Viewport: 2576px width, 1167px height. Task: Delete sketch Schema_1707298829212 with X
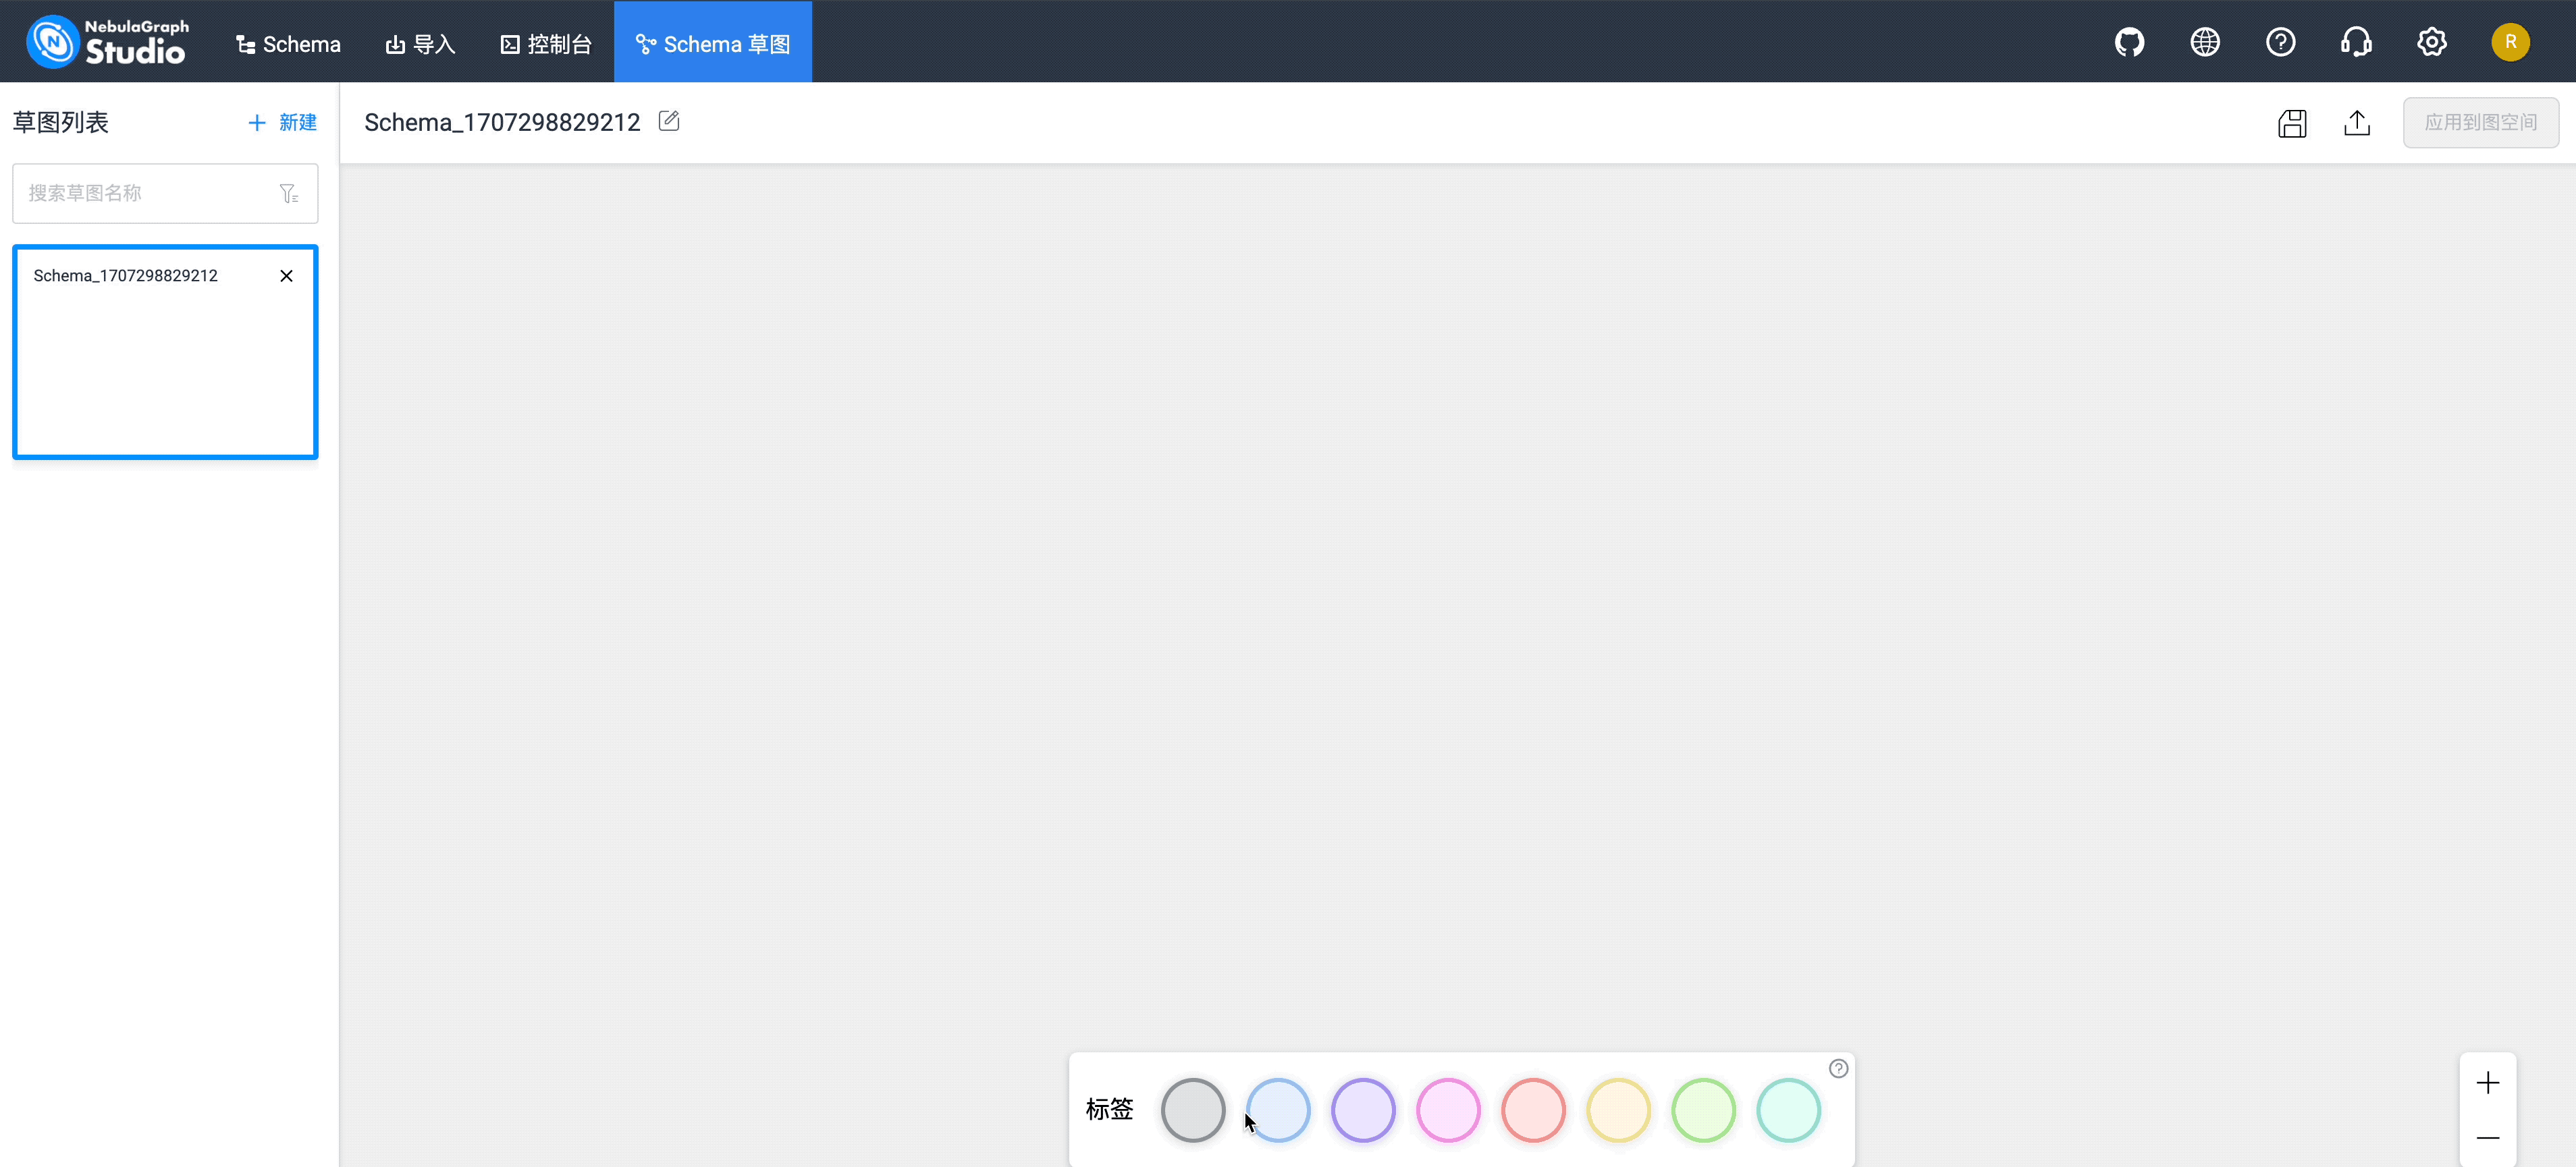[x=286, y=276]
